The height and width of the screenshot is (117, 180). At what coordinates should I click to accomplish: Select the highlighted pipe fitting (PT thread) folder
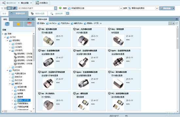coord(24,100)
